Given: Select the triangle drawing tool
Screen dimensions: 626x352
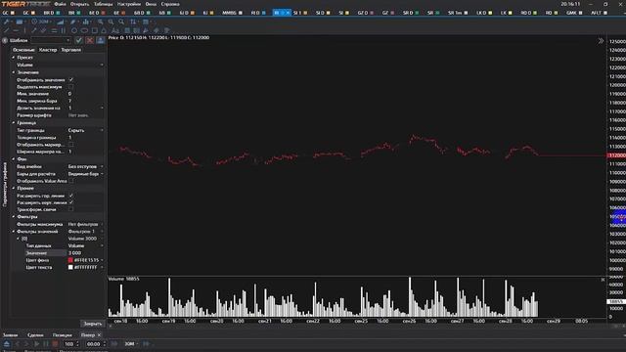Looking at the screenshot, I should pyautogui.click(x=105, y=30).
